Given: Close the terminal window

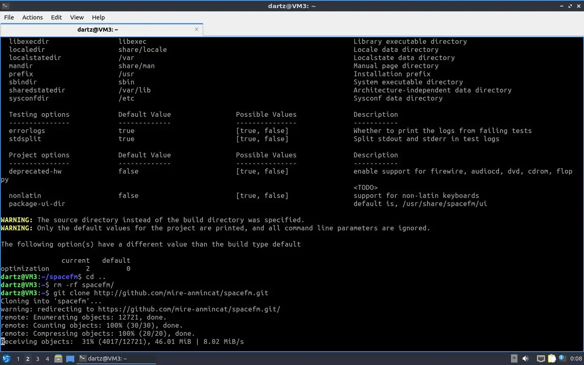Looking at the screenshot, I should tap(579, 6).
